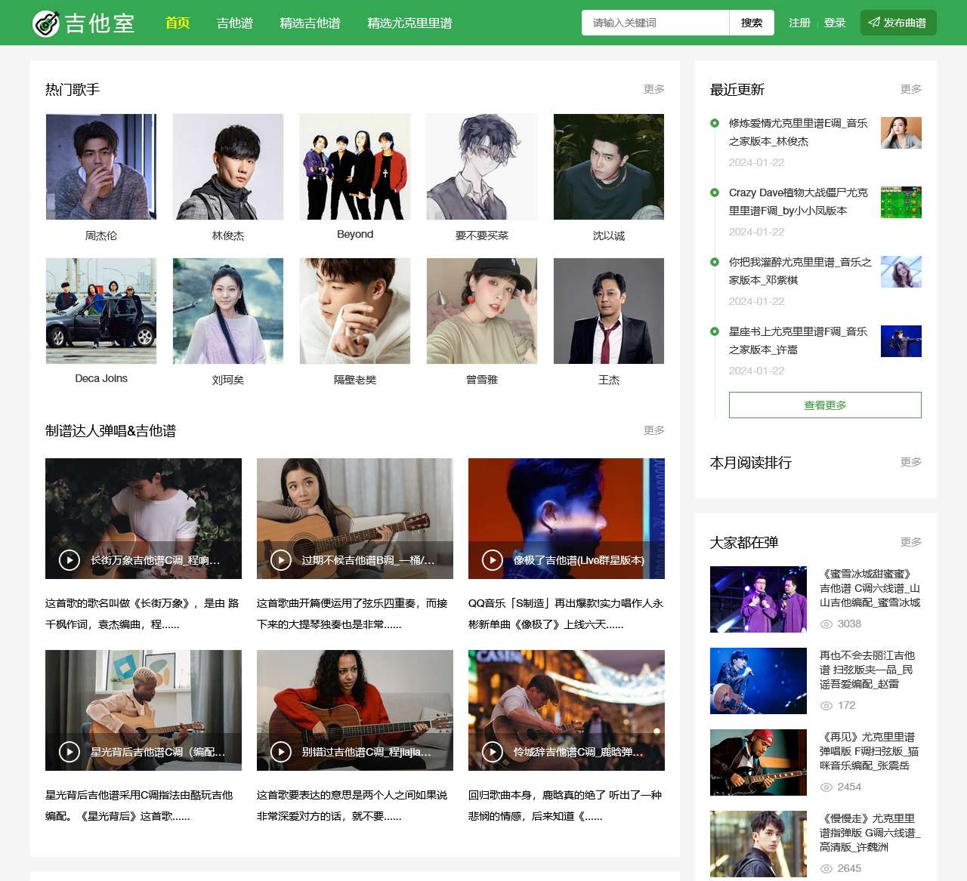Open the 你把我灌醉尤克里里谱 update link
The height and width of the screenshot is (881, 967).
coord(800,271)
